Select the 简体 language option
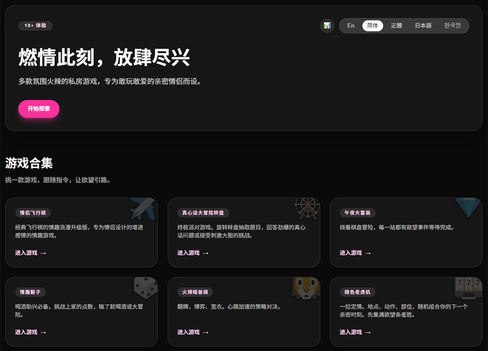 point(372,25)
